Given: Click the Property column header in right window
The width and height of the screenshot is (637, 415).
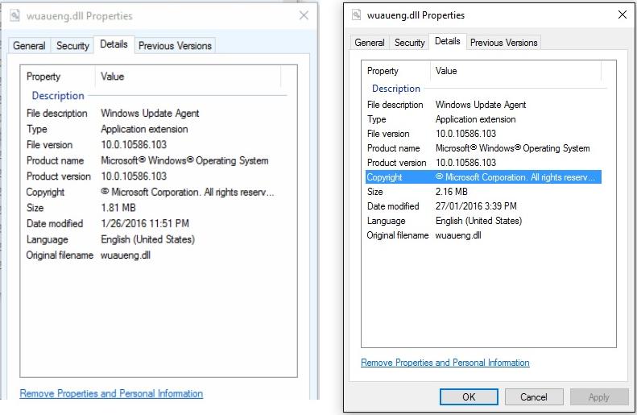Looking at the screenshot, I should (398, 71).
